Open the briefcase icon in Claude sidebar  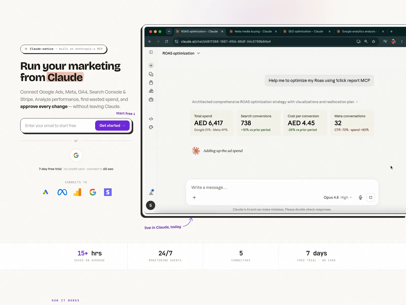click(151, 100)
